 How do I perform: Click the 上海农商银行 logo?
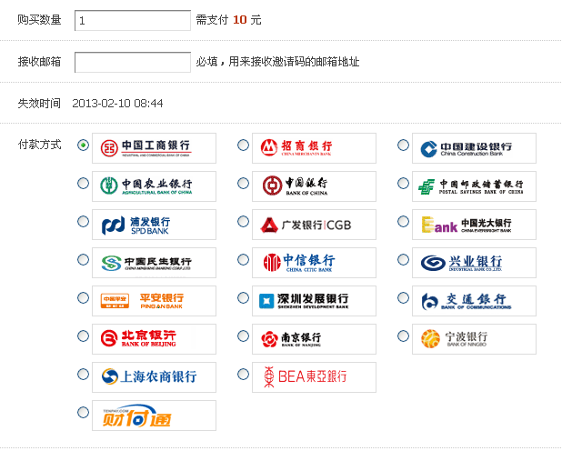click(154, 377)
